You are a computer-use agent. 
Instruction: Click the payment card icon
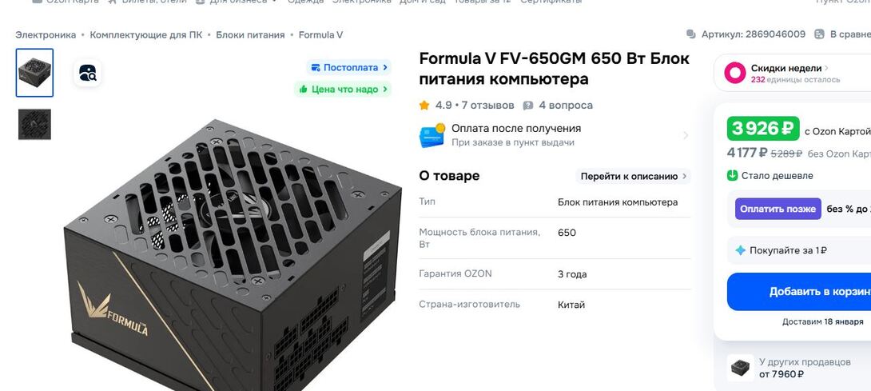tap(432, 135)
